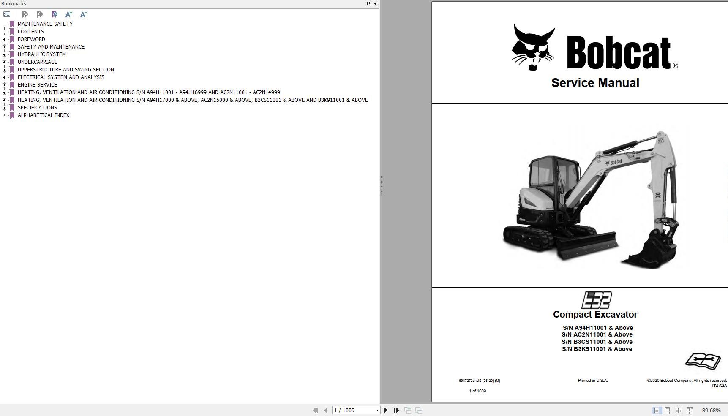Click the Compact Excavator heading

[595, 314]
